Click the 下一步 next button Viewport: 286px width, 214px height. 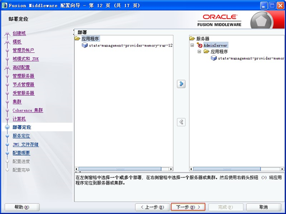click(x=188, y=207)
